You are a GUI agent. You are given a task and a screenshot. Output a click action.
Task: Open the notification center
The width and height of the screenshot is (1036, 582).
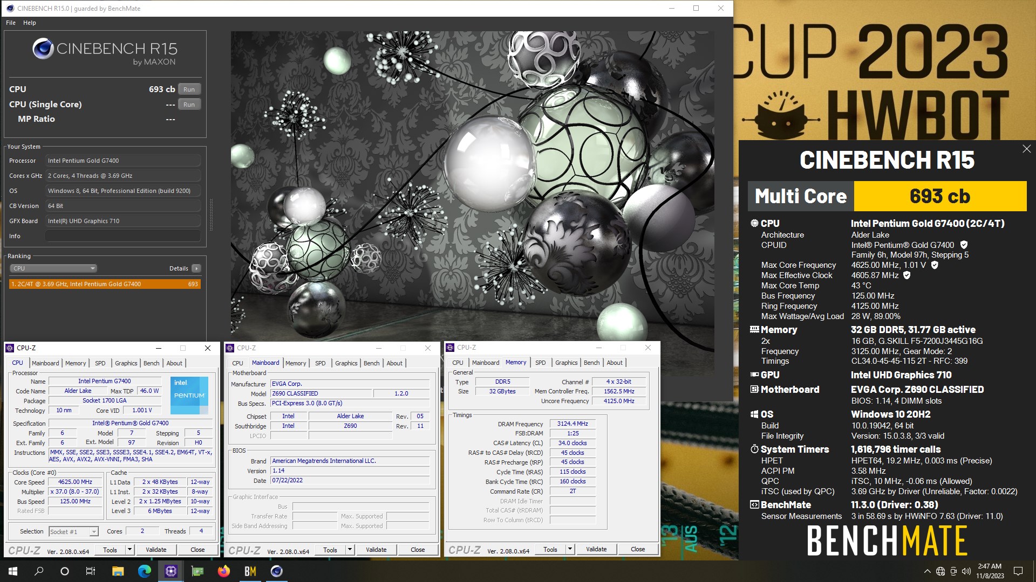coord(1018,571)
